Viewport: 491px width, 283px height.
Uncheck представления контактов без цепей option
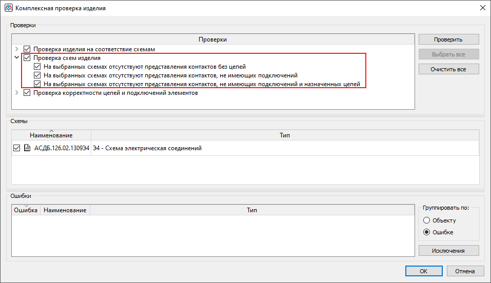pyautogui.click(x=37, y=67)
